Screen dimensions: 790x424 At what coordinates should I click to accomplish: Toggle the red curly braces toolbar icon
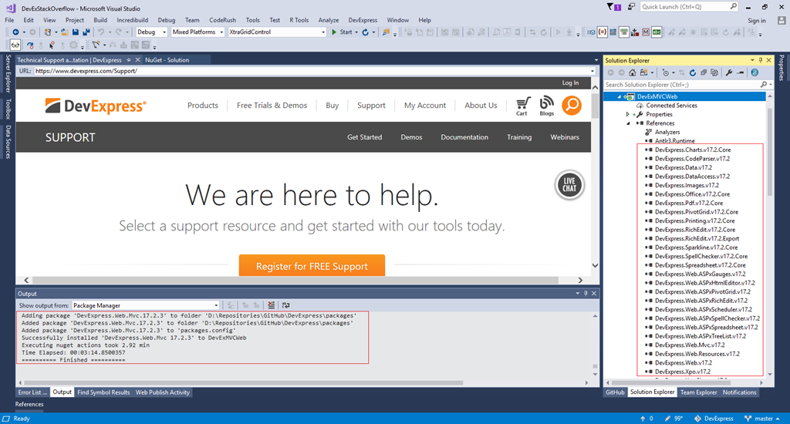(602, 32)
